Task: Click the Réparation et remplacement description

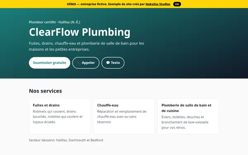Action: [x=122, y=117]
